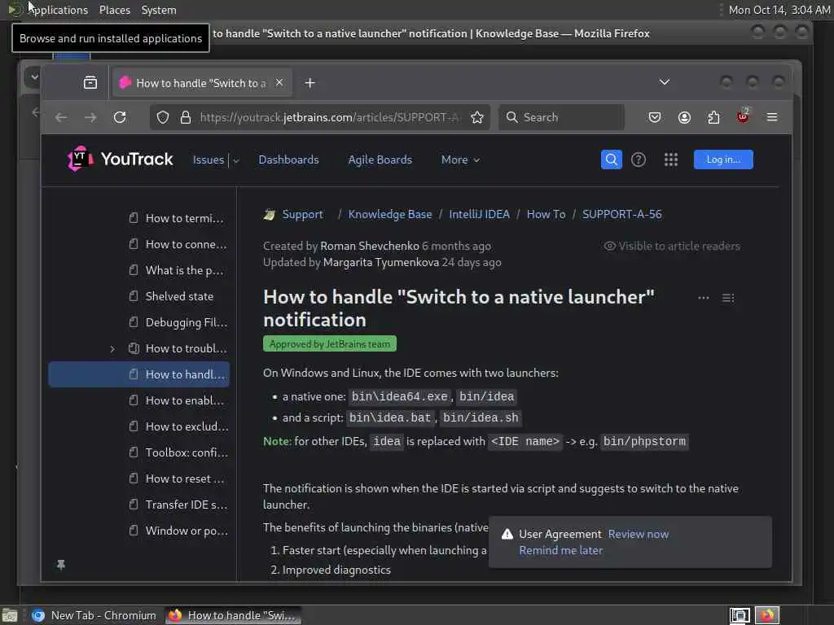Viewport: 834px width, 625px height.
Task: Click the Firefox address bar URL
Action: (x=330, y=117)
